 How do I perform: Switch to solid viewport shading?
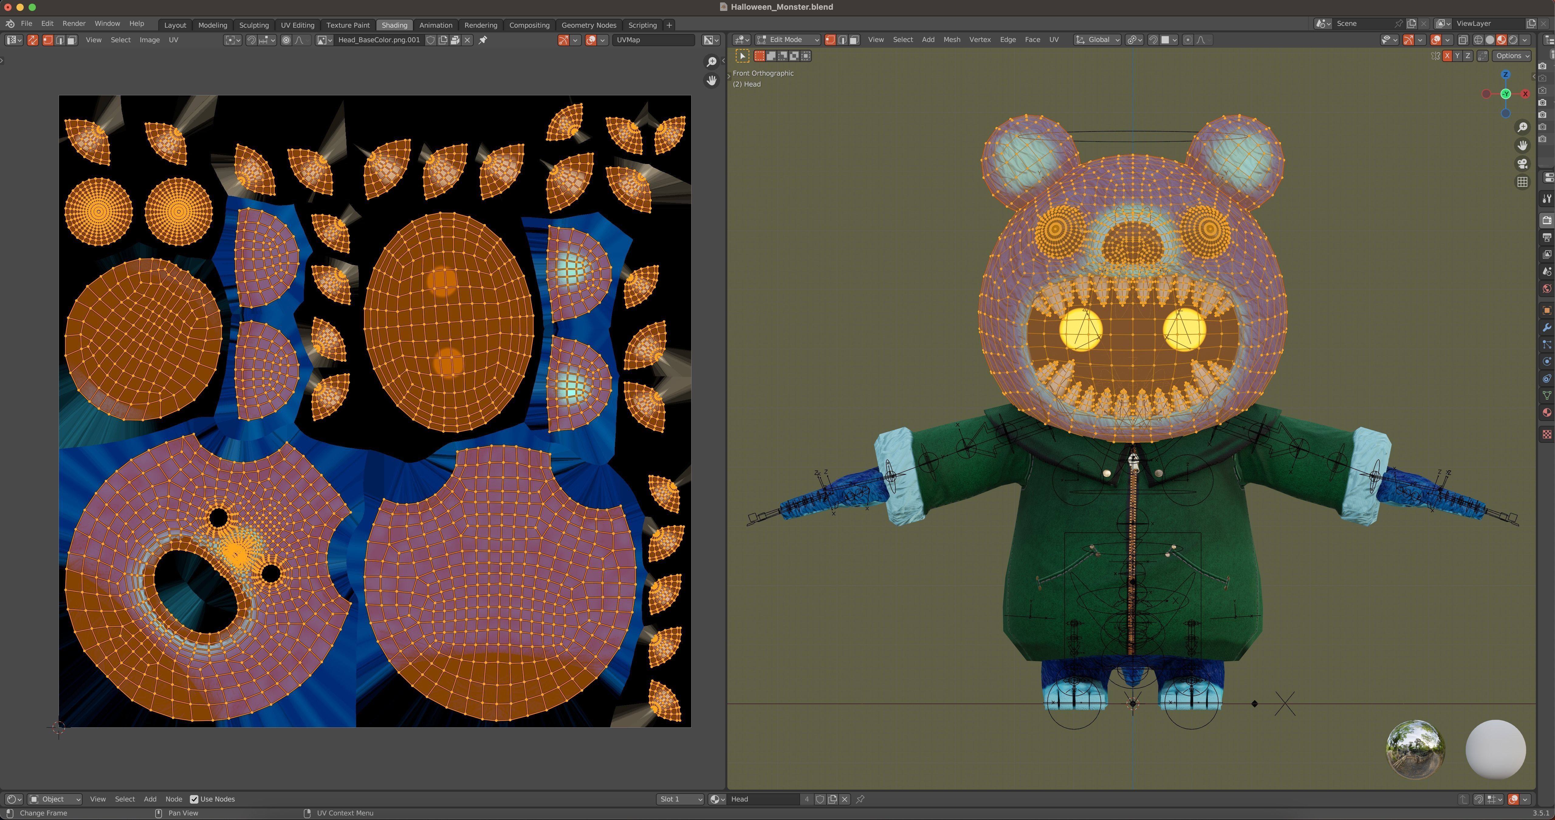point(1490,40)
